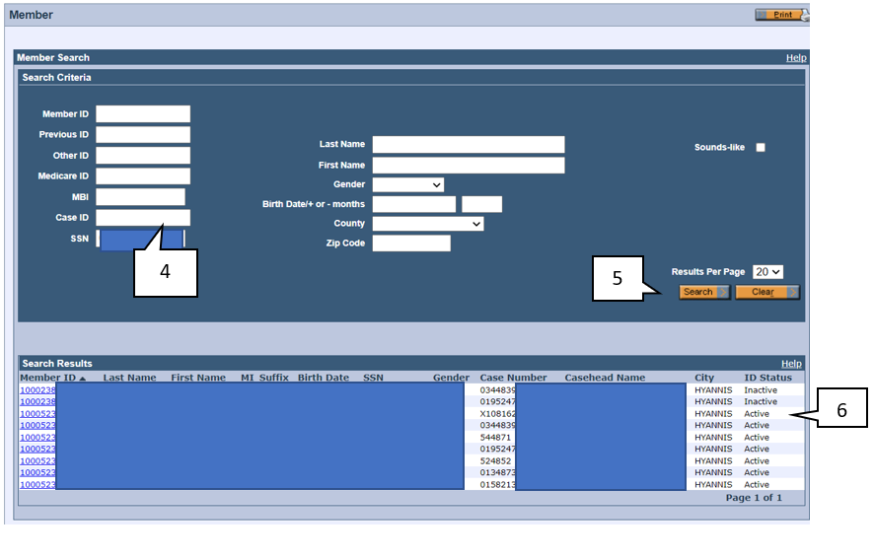Focus the First Name input field
874x558 pixels.
tap(469, 166)
